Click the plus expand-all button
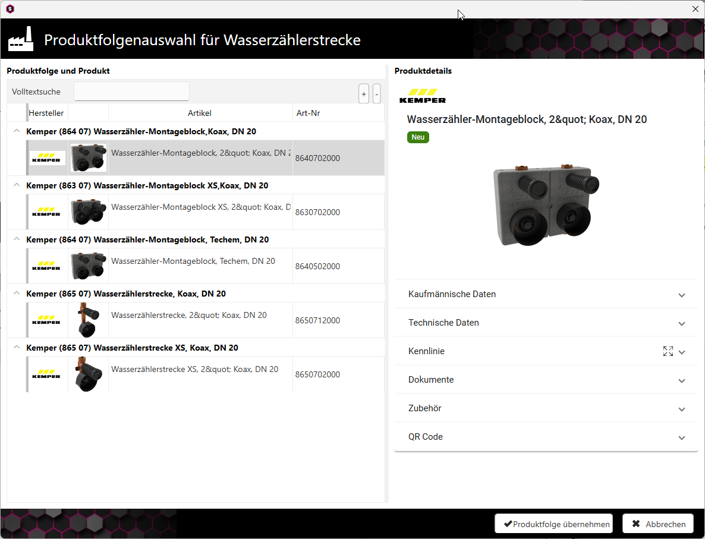The width and height of the screenshot is (705, 539). [364, 94]
